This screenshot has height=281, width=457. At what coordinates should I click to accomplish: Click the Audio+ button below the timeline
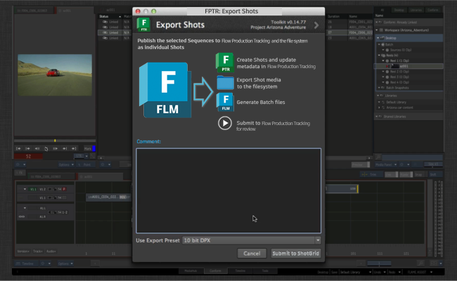click(x=51, y=251)
